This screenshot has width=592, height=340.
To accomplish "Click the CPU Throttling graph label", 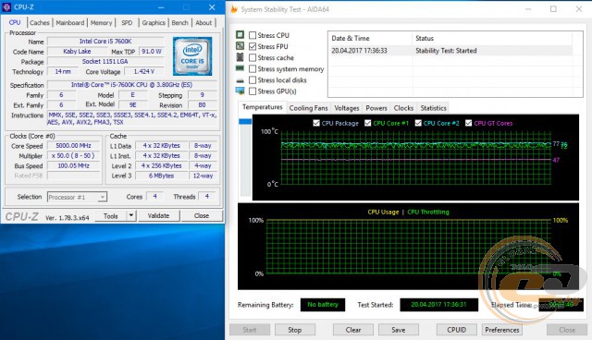I will pyautogui.click(x=428, y=212).
